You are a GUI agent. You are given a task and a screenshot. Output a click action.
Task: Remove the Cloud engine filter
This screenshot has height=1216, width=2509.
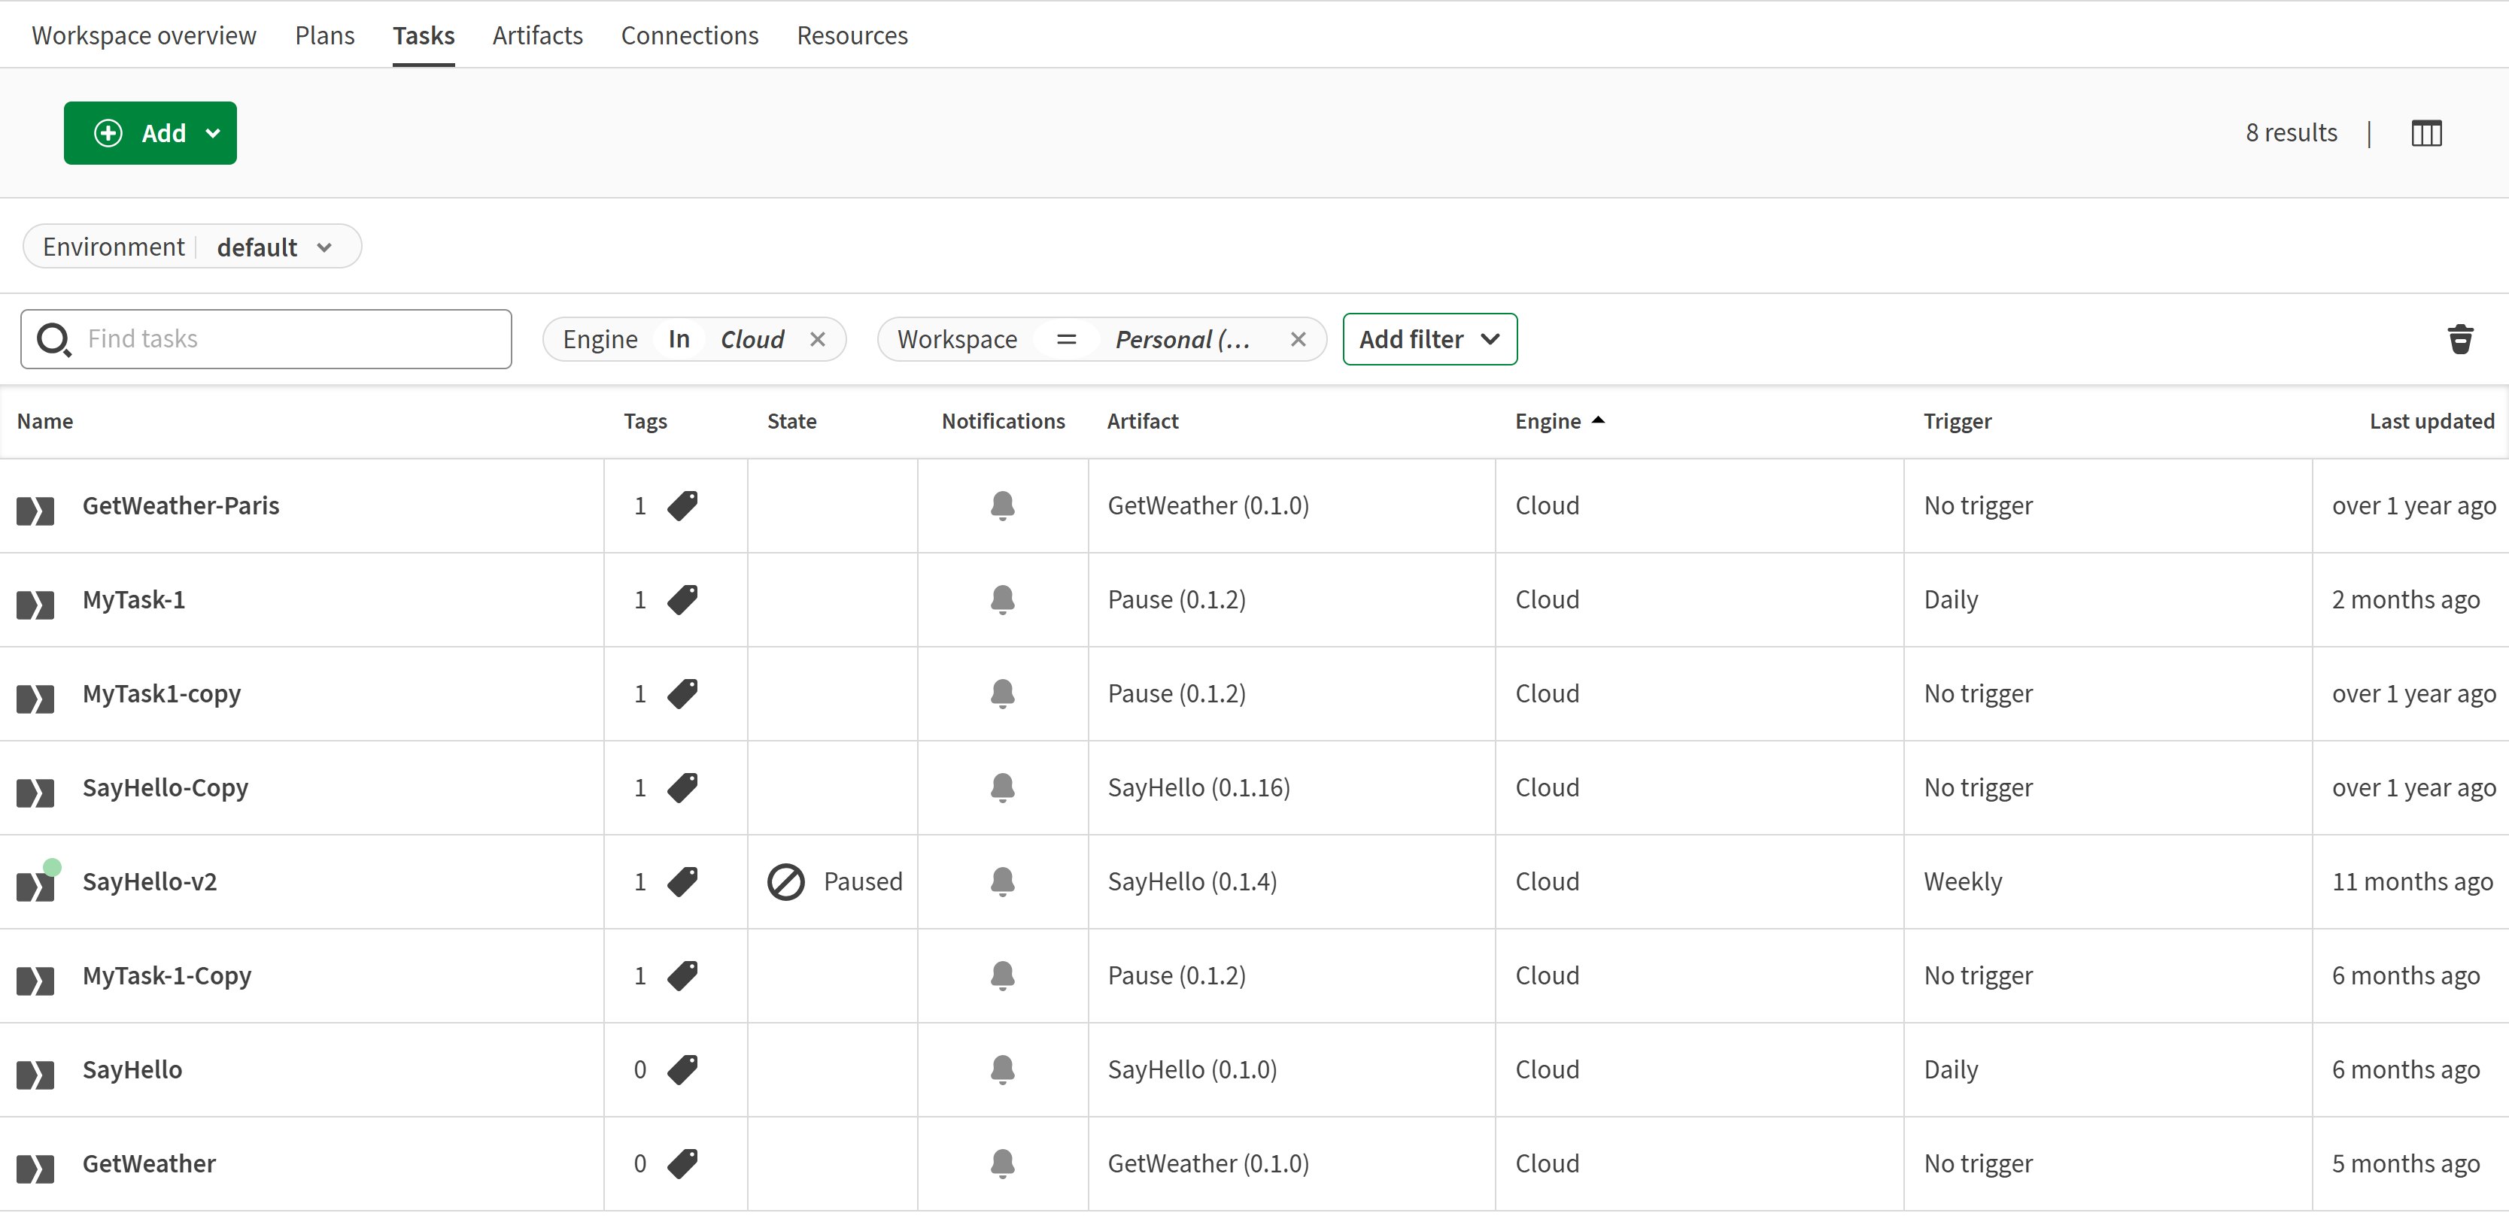(x=818, y=338)
